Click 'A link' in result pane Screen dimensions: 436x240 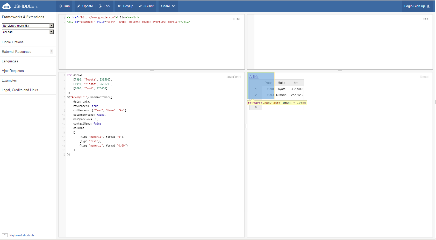click(254, 77)
